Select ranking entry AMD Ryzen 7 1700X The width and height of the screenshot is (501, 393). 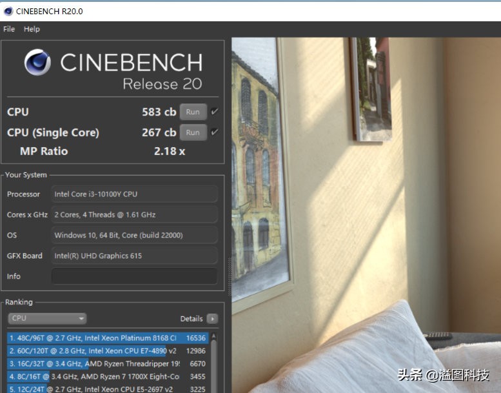(x=108, y=376)
